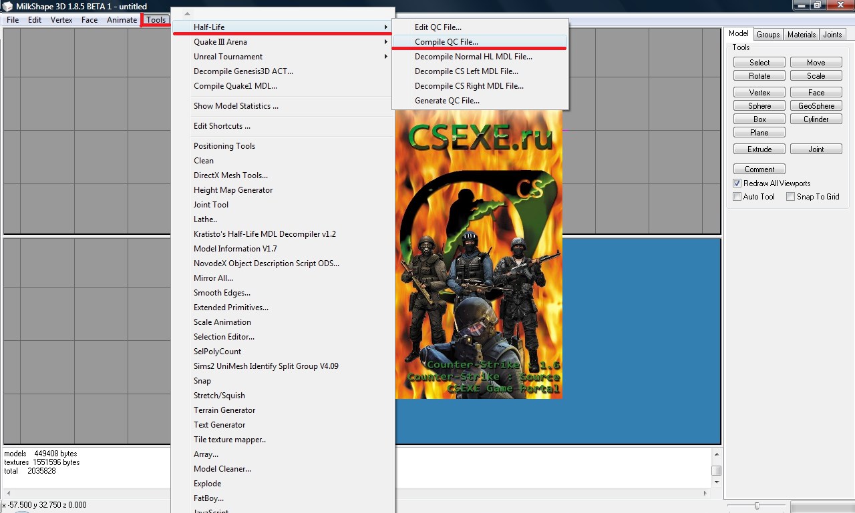
Task: Open Kratisto's Half-Life MDL Decompiler v1.2
Action: coord(283,234)
